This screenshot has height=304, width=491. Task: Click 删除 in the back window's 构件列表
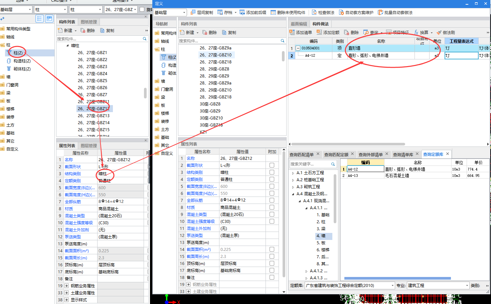click(x=88, y=30)
